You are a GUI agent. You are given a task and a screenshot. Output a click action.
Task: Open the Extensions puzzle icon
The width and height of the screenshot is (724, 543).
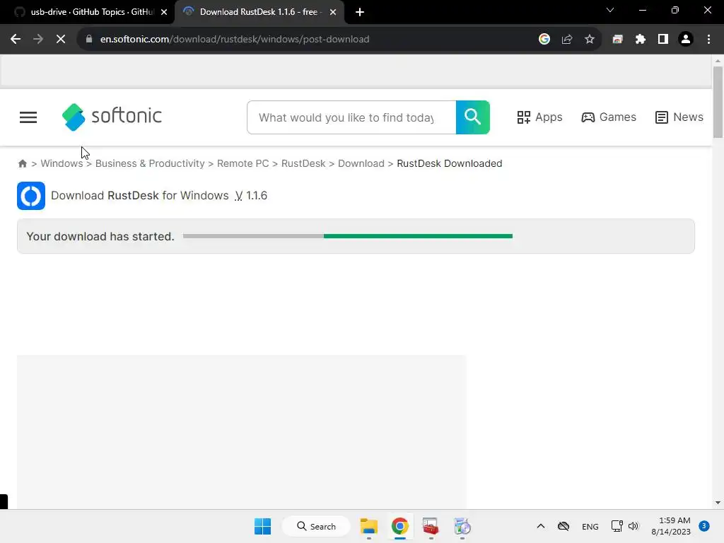click(x=641, y=40)
